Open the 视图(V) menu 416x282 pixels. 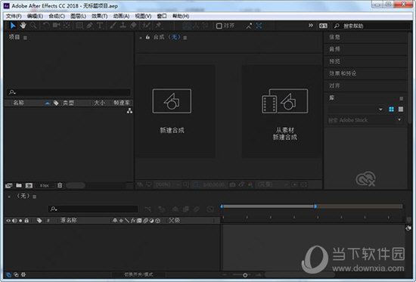tap(143, 16)
